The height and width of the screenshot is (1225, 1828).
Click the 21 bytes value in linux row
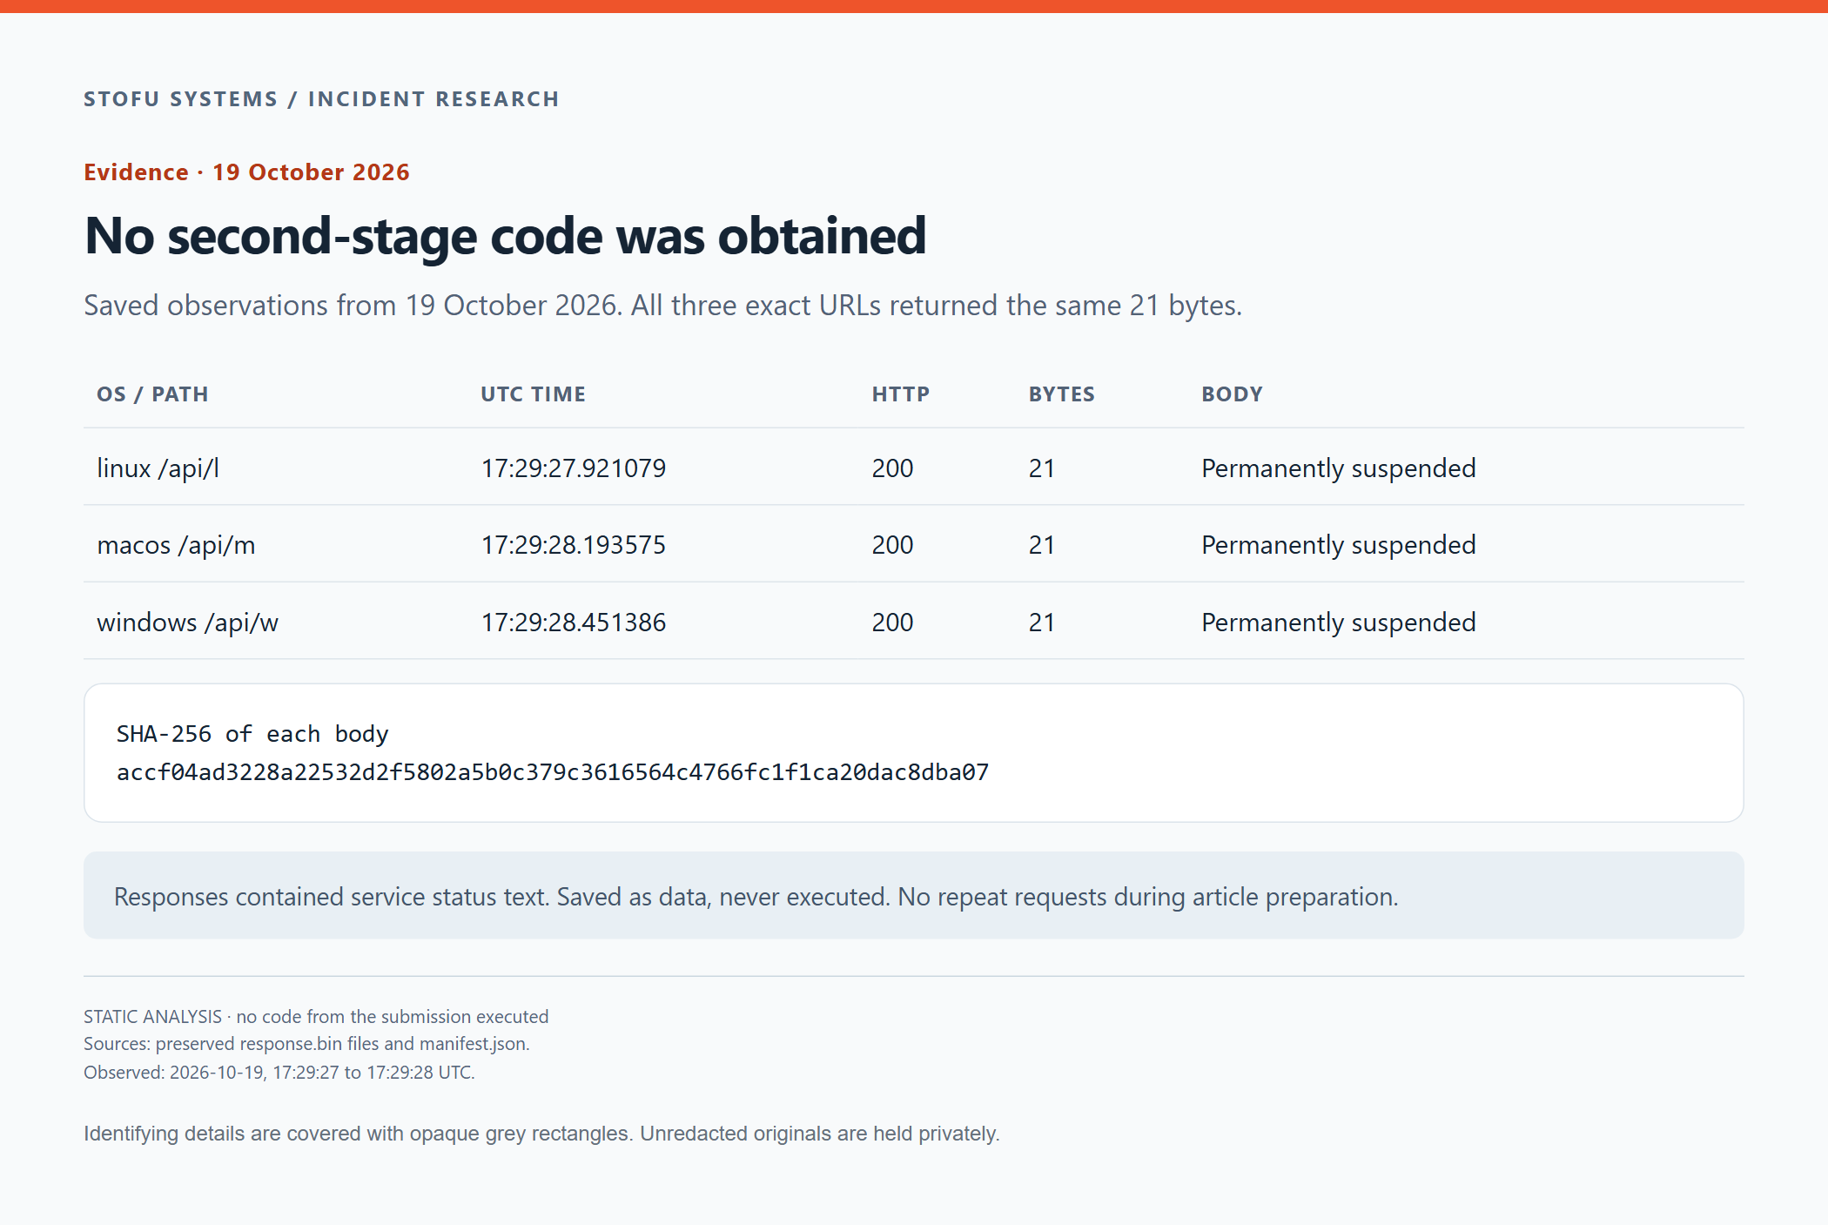click(1041, 468)
